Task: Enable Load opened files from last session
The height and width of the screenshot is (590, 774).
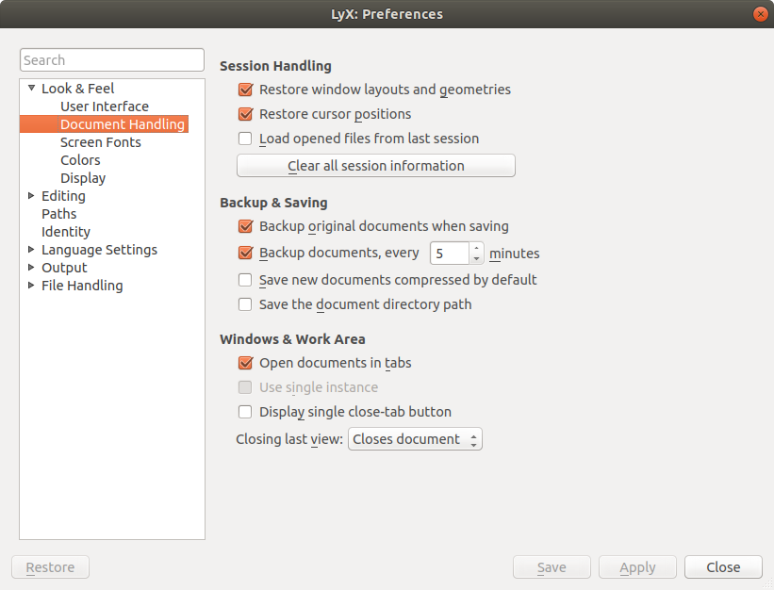Action: click(x=245, y=139)
